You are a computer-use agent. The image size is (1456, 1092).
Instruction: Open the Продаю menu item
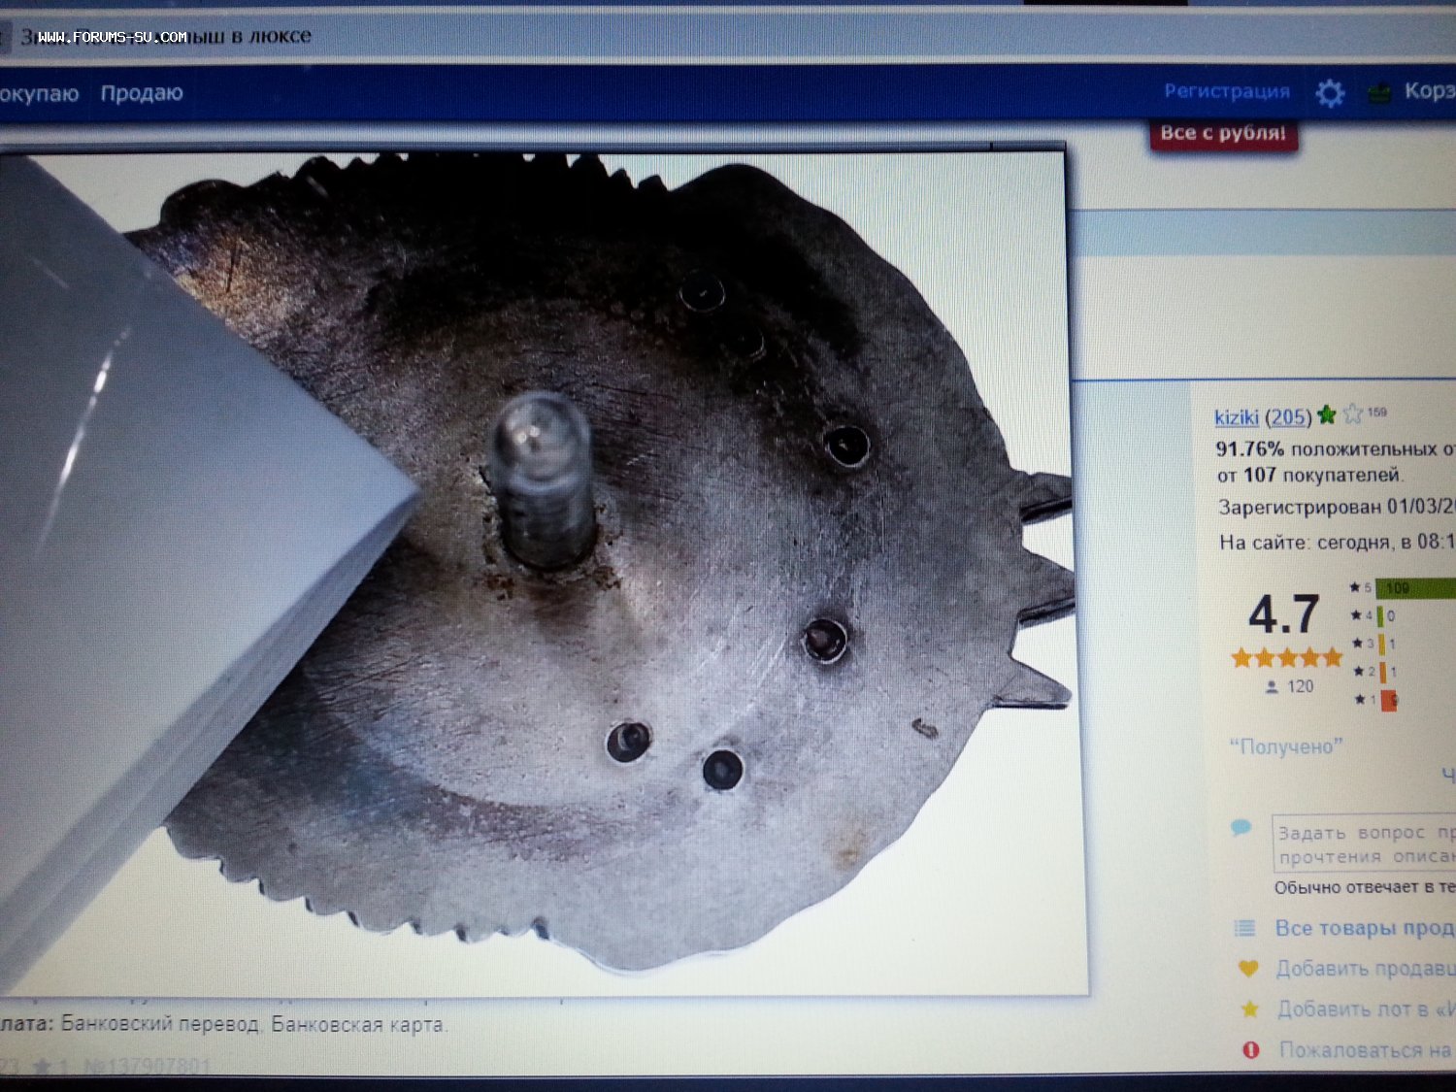(142, 93)
